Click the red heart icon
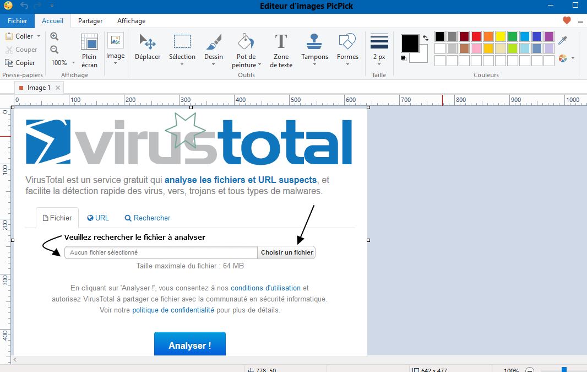This screenshot has width=587, height=372. point(567,20)
